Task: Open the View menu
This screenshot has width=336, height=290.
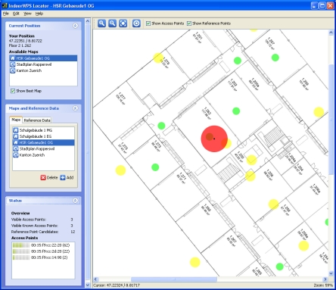Action: [27, 14]
